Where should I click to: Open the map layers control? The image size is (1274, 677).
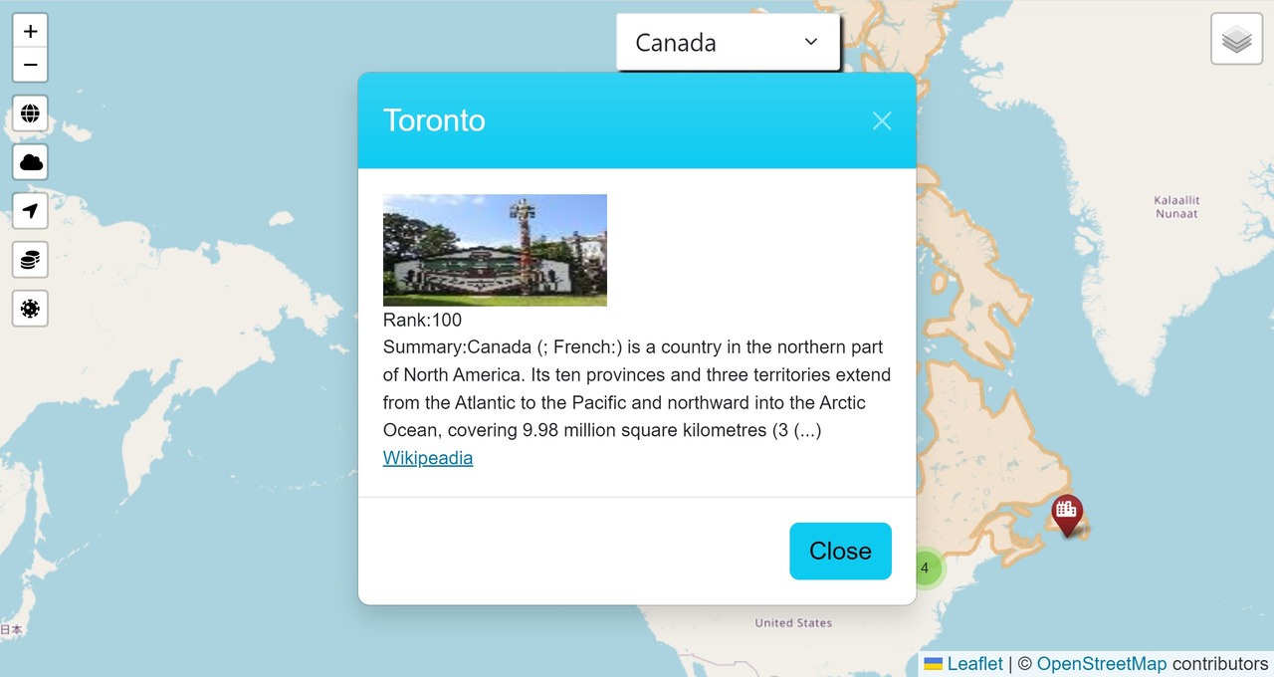click(1236, 40)
